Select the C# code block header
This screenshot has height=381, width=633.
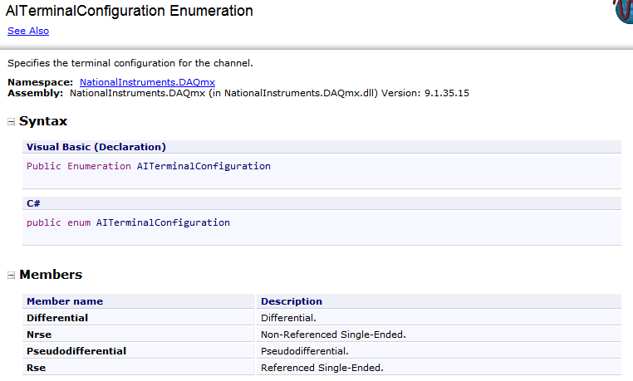(34, 203)
